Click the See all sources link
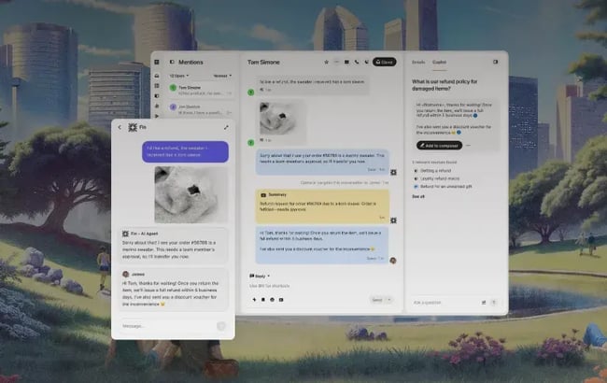This screenshot has height=383, width=607. [418, 197]
